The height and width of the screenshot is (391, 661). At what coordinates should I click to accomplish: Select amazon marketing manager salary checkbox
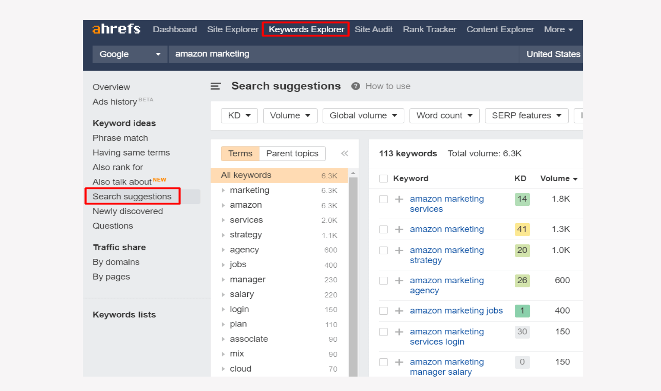[x=383, y=362]
